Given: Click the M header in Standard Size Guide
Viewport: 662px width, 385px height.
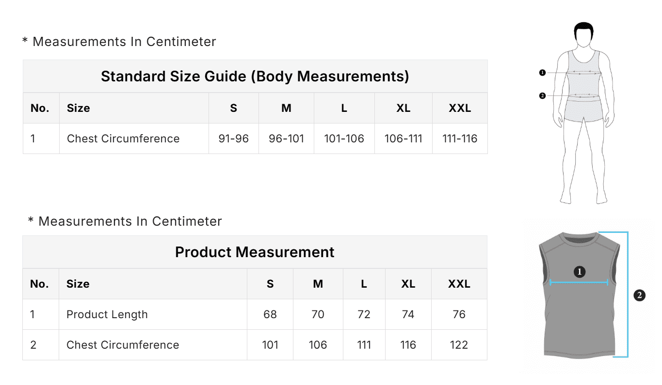Looking at the screenshot, I should 286,108.
